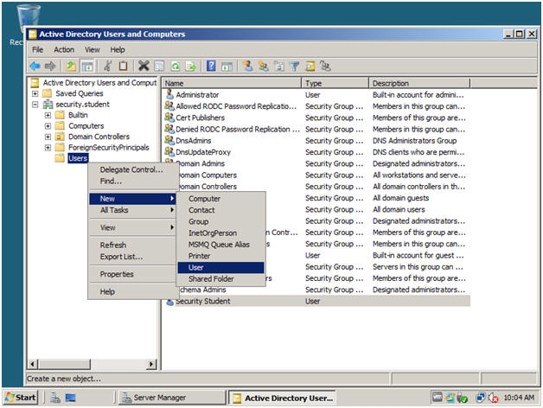The width and height of the screenshot is (543, 408).
Task: Click the Find objects toolbar icon
Action: pyautogui.click(x=310, y=66)
